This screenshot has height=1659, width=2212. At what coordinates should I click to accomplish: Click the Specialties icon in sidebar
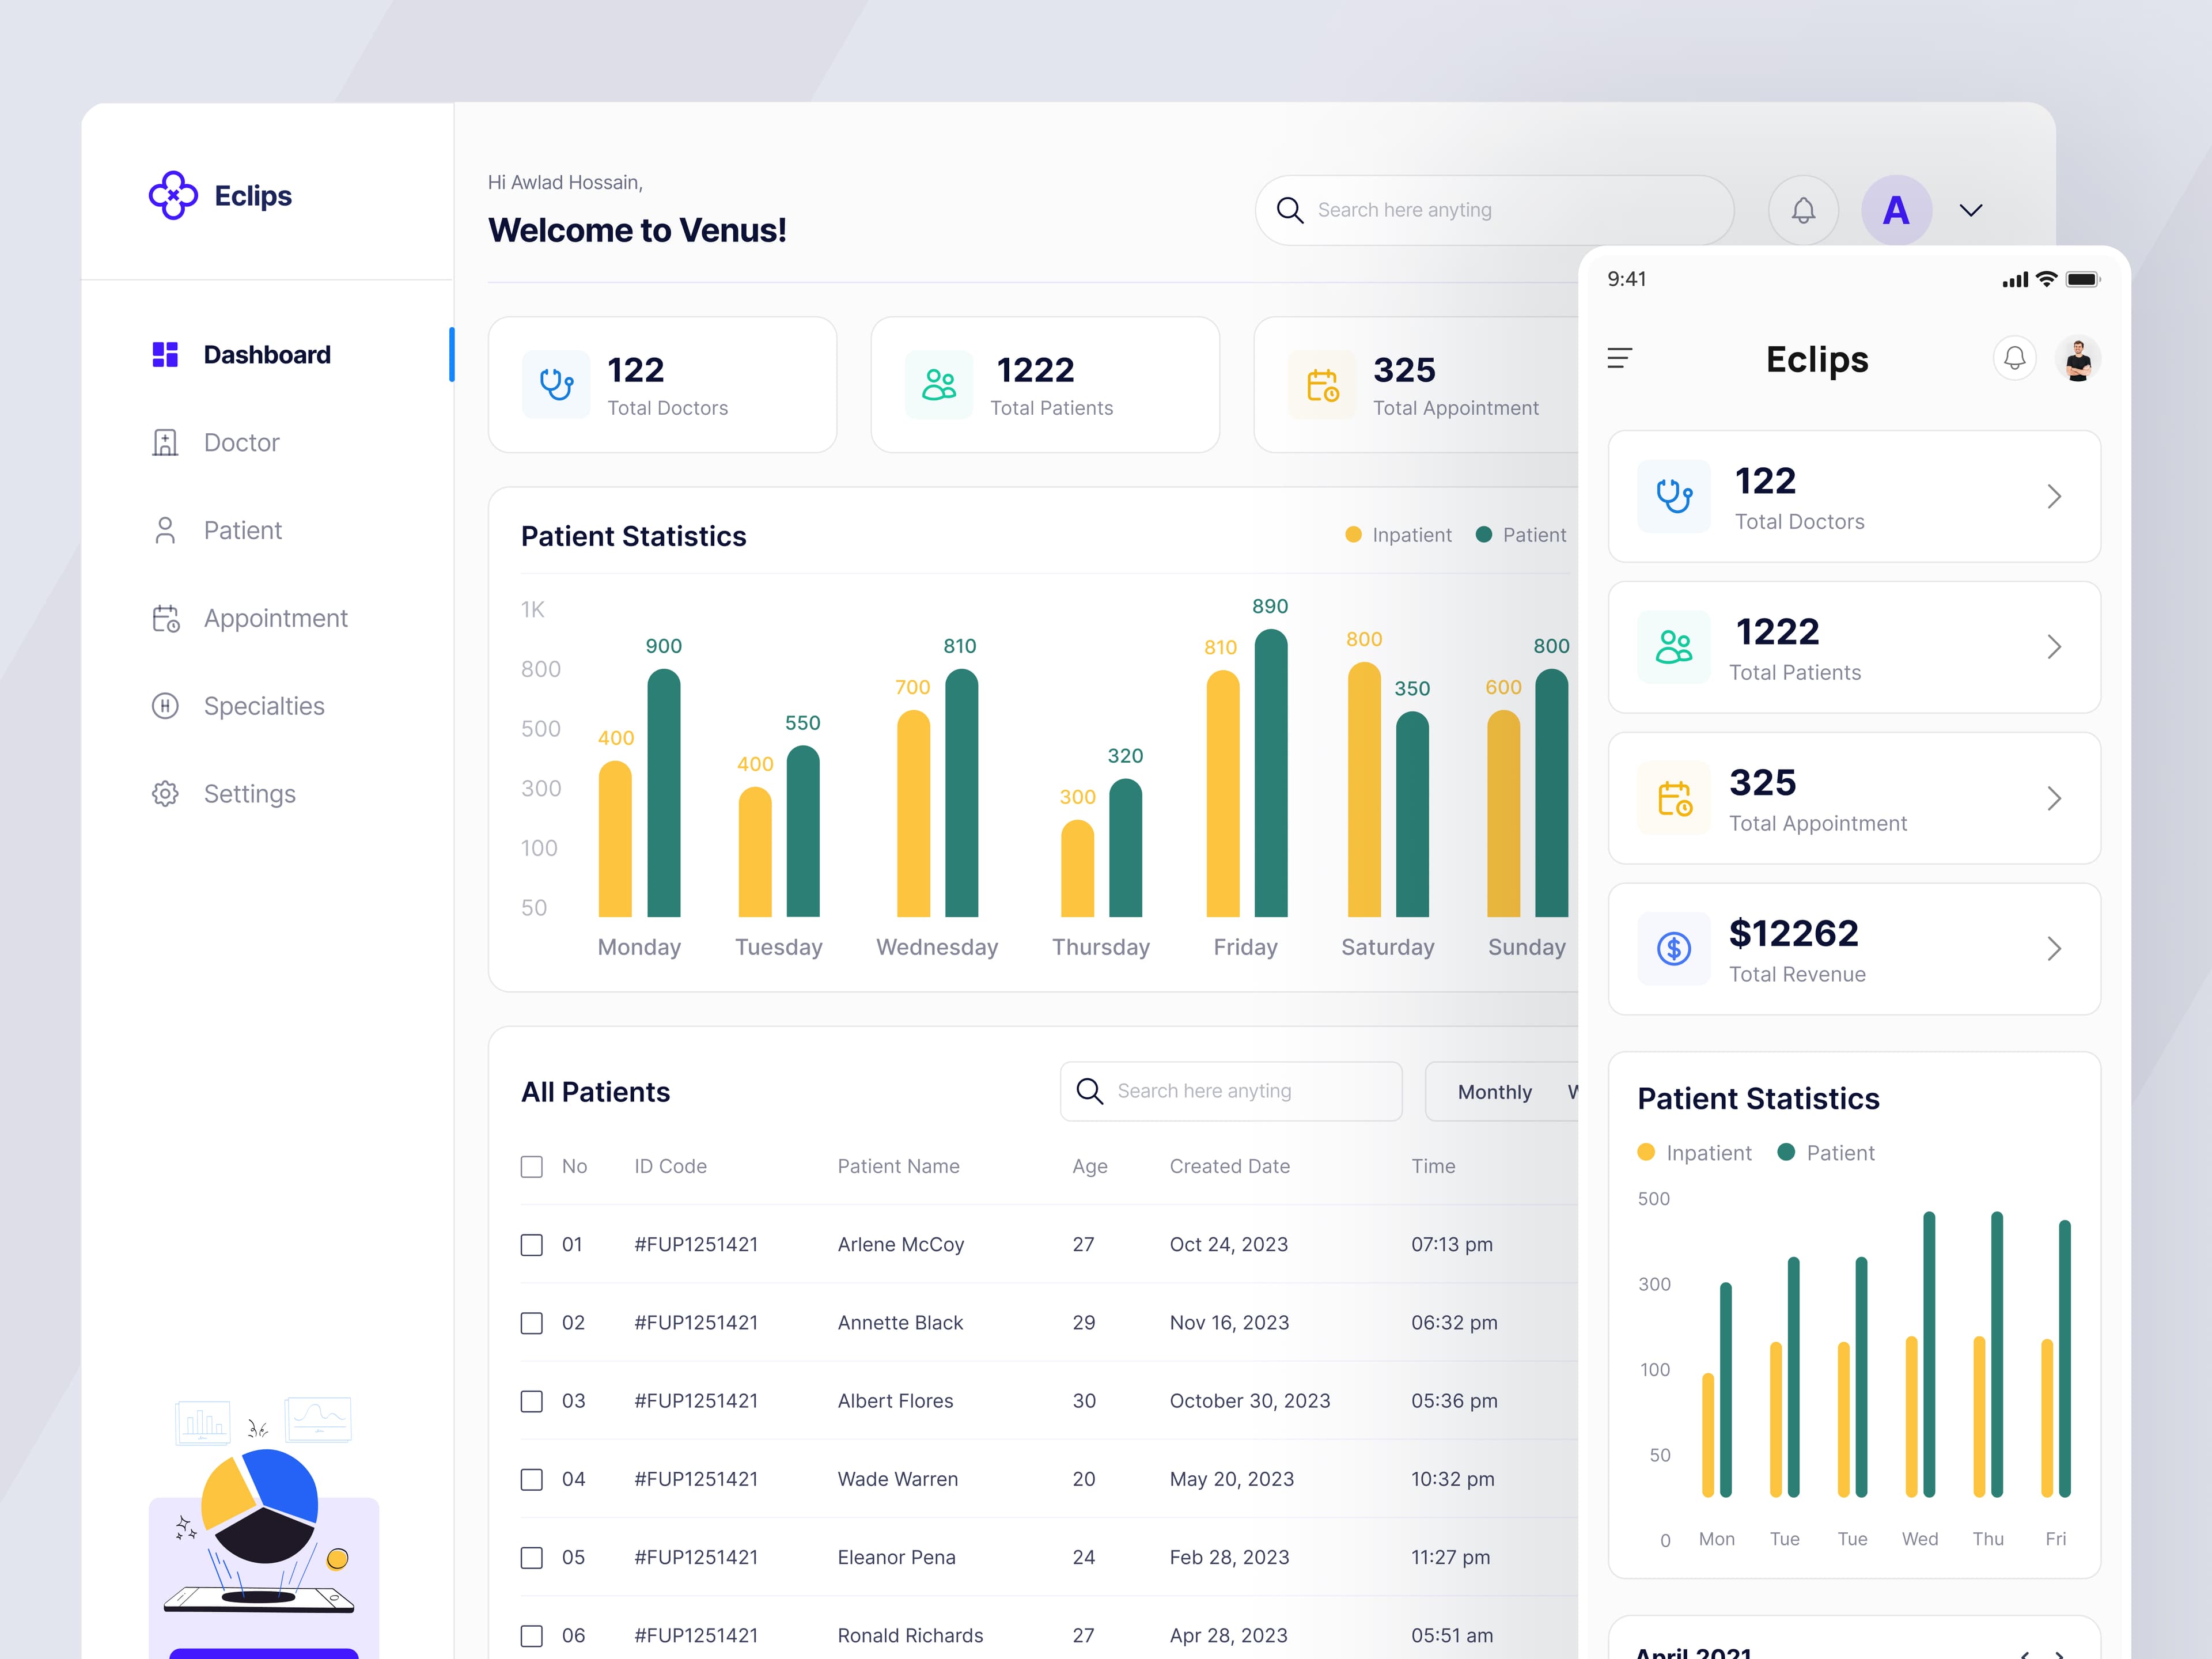pyautogui.click(x=165, y=706)
